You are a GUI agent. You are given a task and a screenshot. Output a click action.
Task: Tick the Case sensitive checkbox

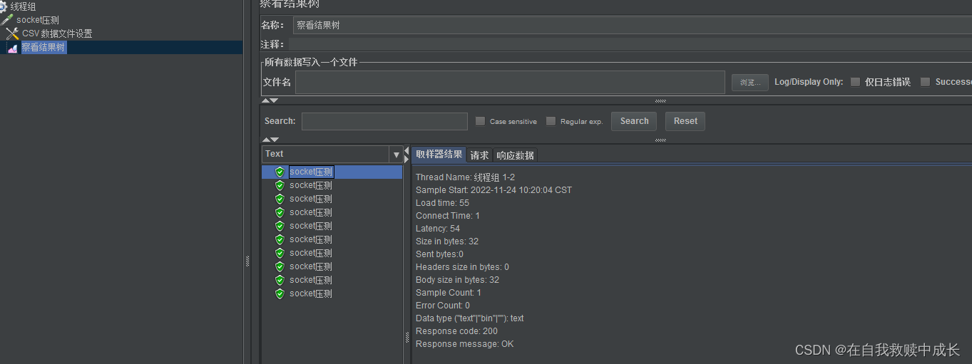pos(480,121)
